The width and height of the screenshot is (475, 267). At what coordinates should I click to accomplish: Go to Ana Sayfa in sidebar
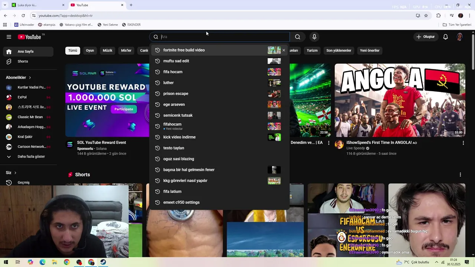[28, 52]
